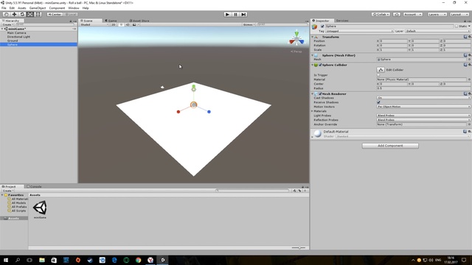Expand the Materials foldout
472x265 pixels.
[313, 111]
